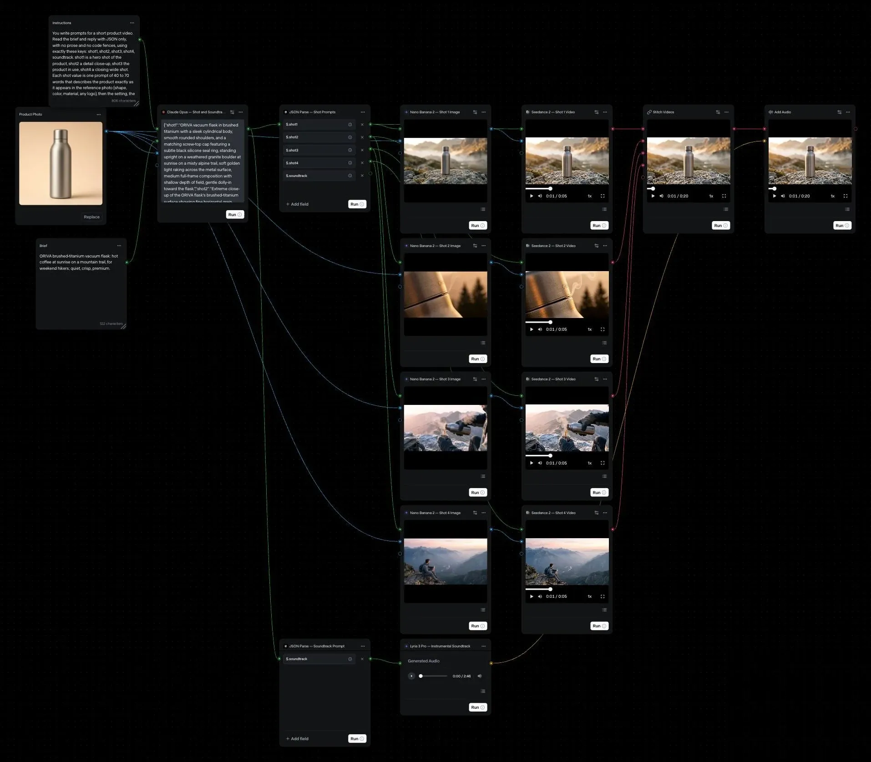Screen dimensions: 871x762
Task: Change playback speed 1x on Stitch Videos
Action: click(711, 196)
